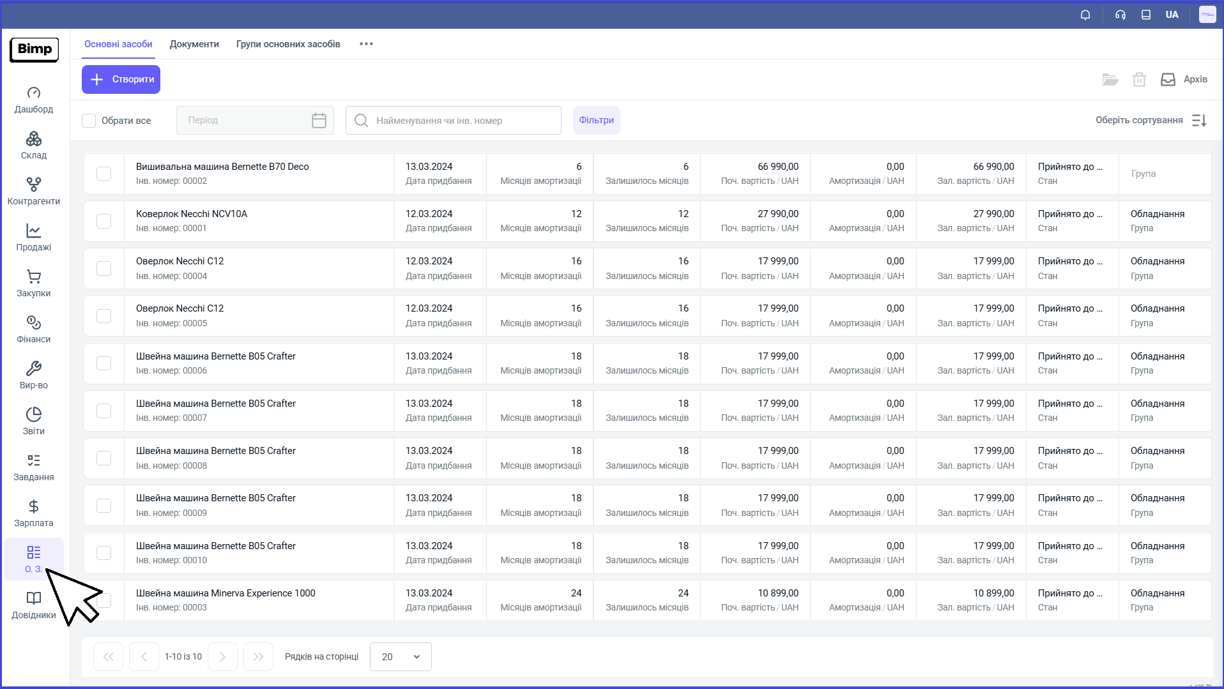Check the row with inventory number 00006
1224x689 pixels.
tap(103, 363)
